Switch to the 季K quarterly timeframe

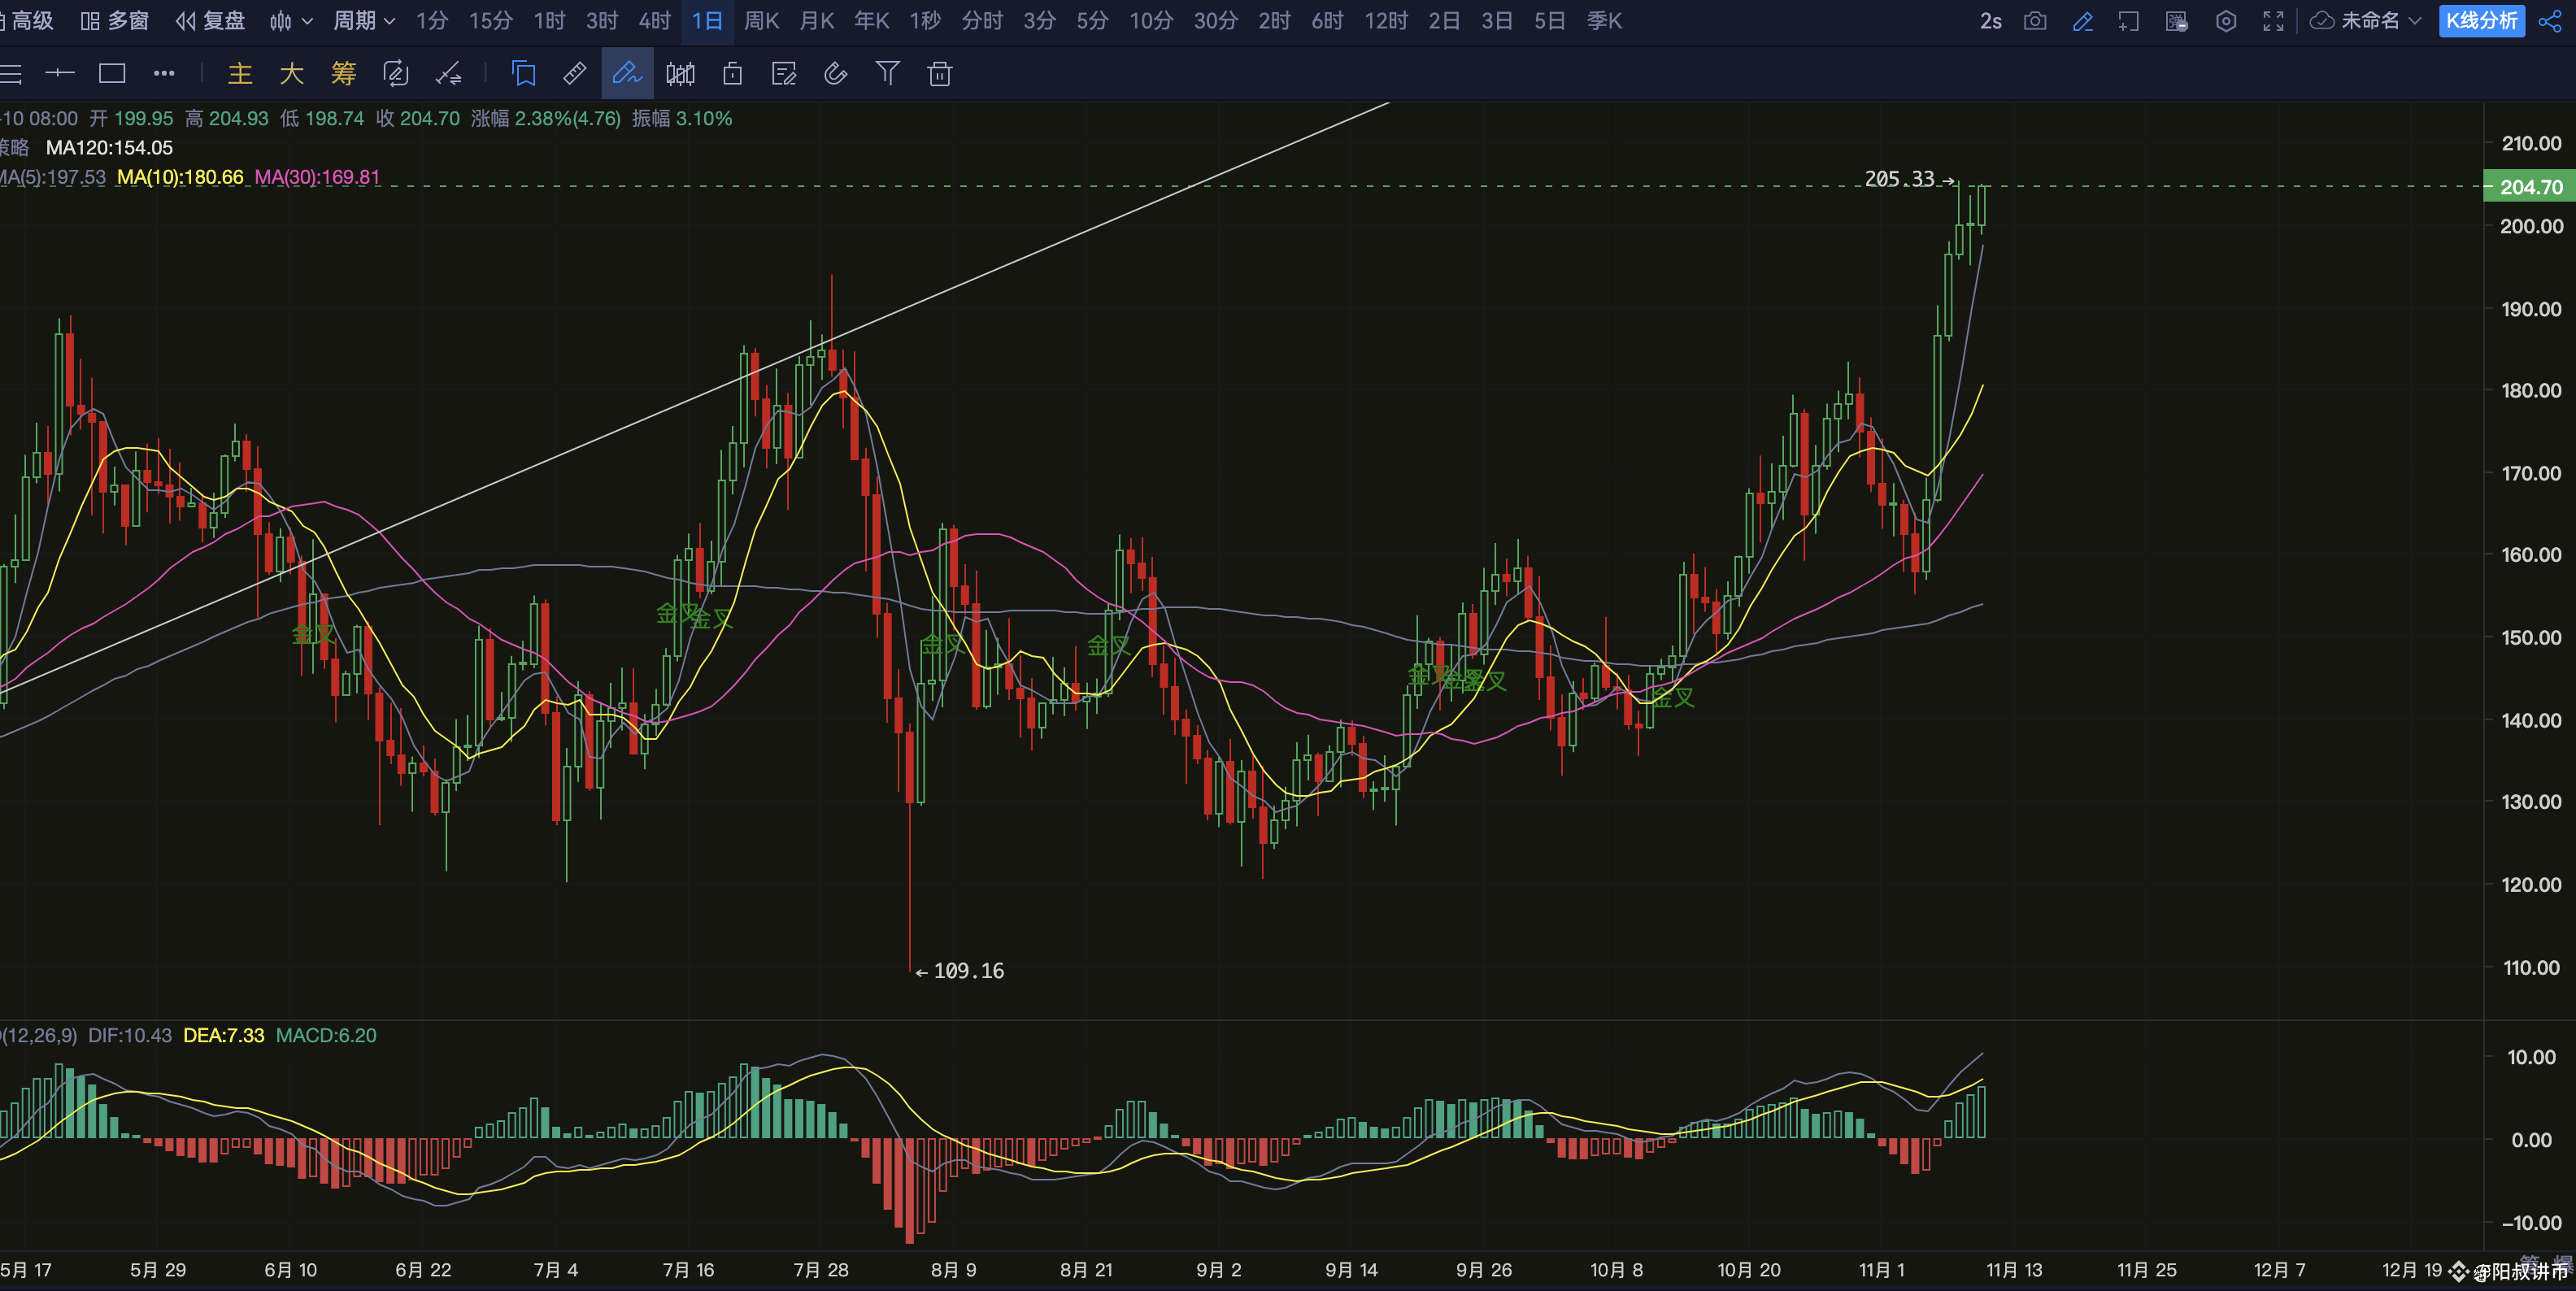(x=1605, y=21)
